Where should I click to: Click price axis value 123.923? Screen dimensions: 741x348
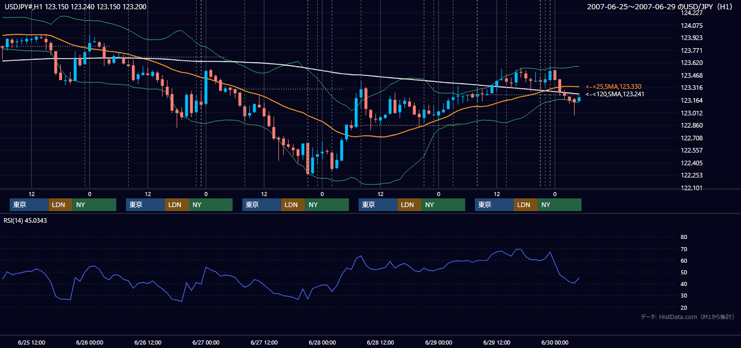692,38
